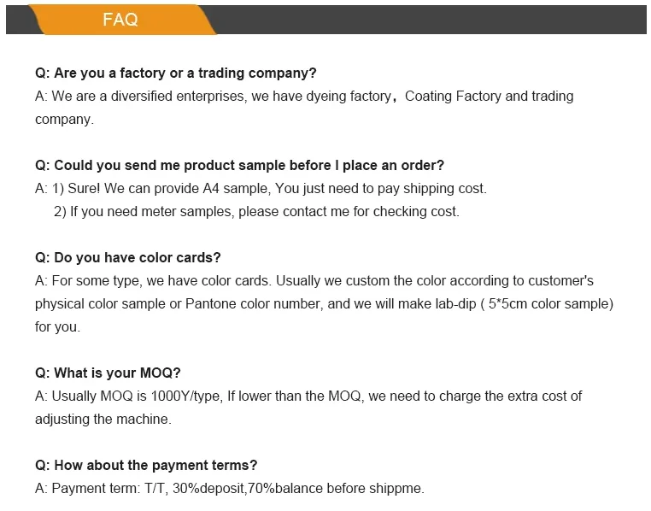The width and height of the screenshot is (651, 511).
Task: Click the "adjusting the machine." line
Action: (103, 420)
